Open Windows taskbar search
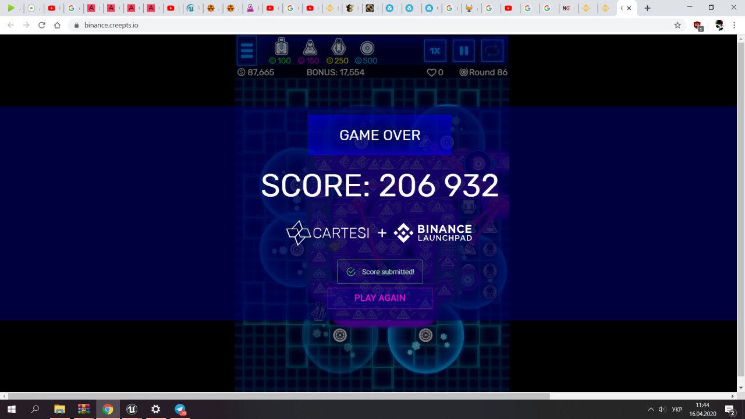 35,409
